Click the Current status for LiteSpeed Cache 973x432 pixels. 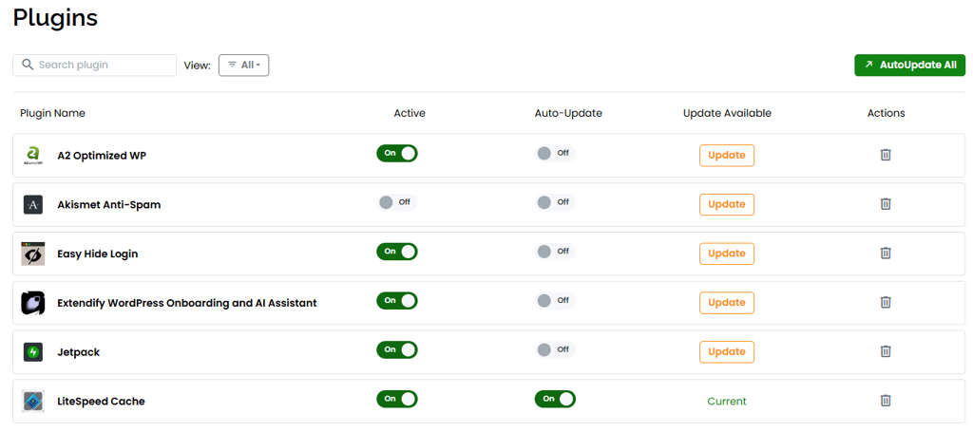(x=727, y=401)
